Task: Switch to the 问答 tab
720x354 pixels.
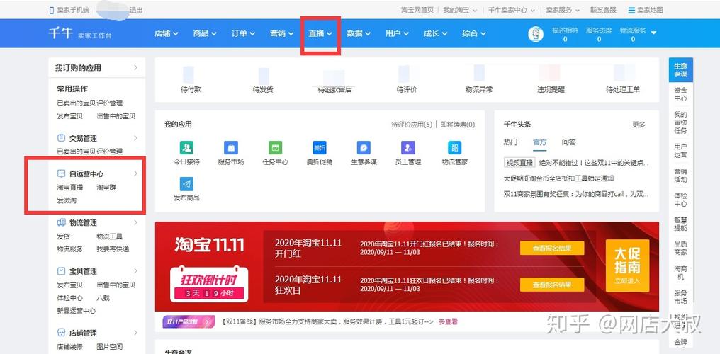Action: [x=568, y=142]
